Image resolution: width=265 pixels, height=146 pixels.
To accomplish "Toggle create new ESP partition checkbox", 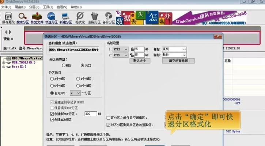I will [52, 114].
